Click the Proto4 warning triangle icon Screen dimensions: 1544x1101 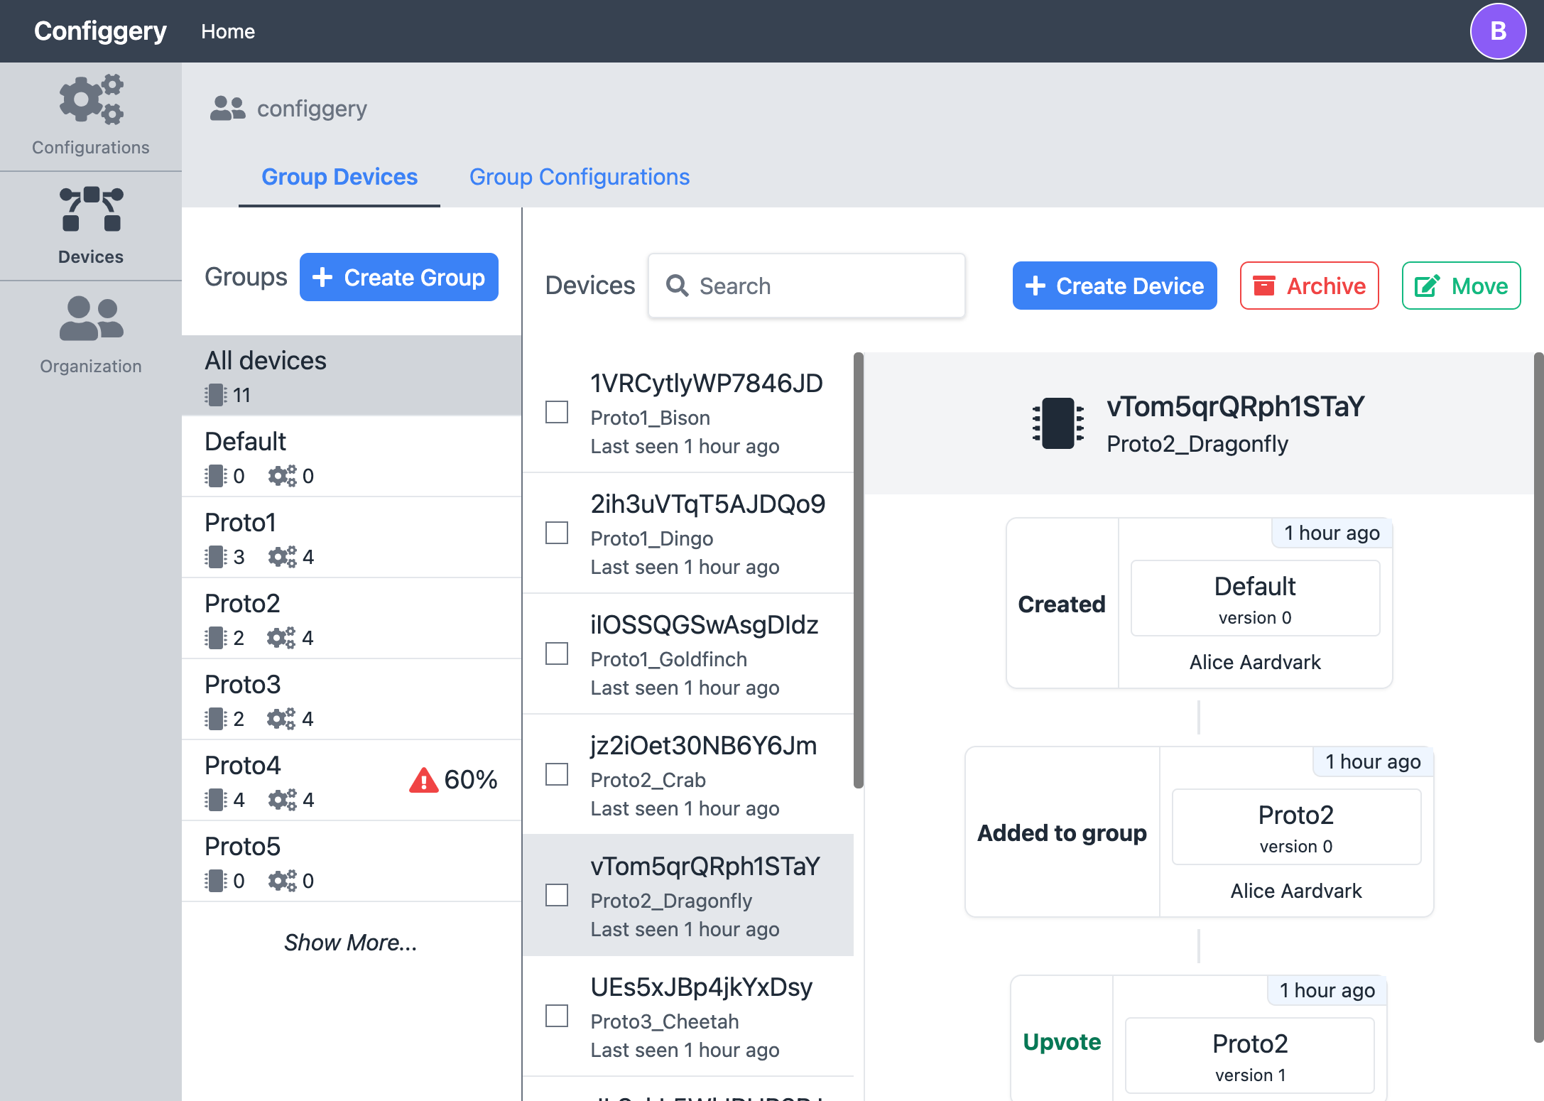pyautogui.click(x=424, y=780)
